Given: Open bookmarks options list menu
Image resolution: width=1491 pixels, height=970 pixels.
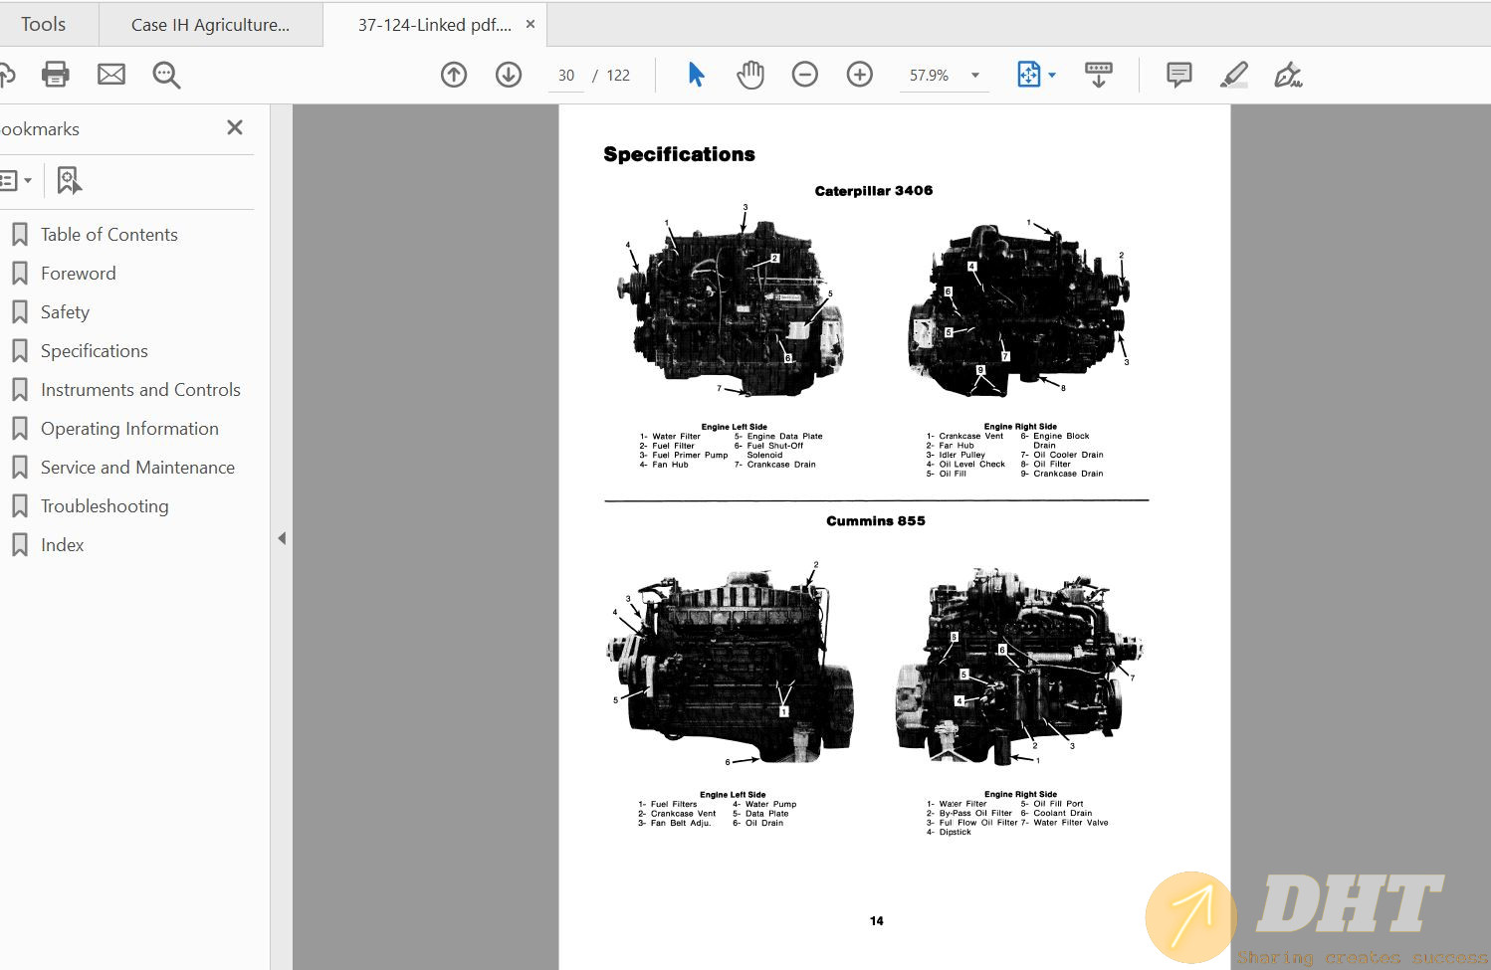Looking at the screenshot, I should click(x=16, y=181).
